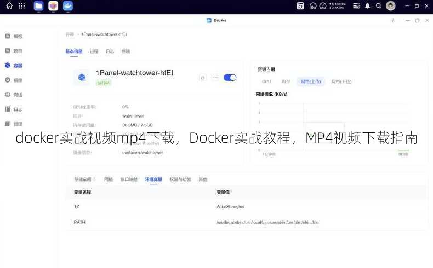
Task: Select the 环境变量 environment variables tab
Action: (x=153, y=179)
